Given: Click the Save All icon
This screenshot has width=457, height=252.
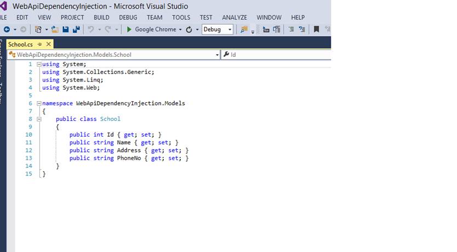Looking at the screenshot, I should pyautogui.click(x=76, y=30).
